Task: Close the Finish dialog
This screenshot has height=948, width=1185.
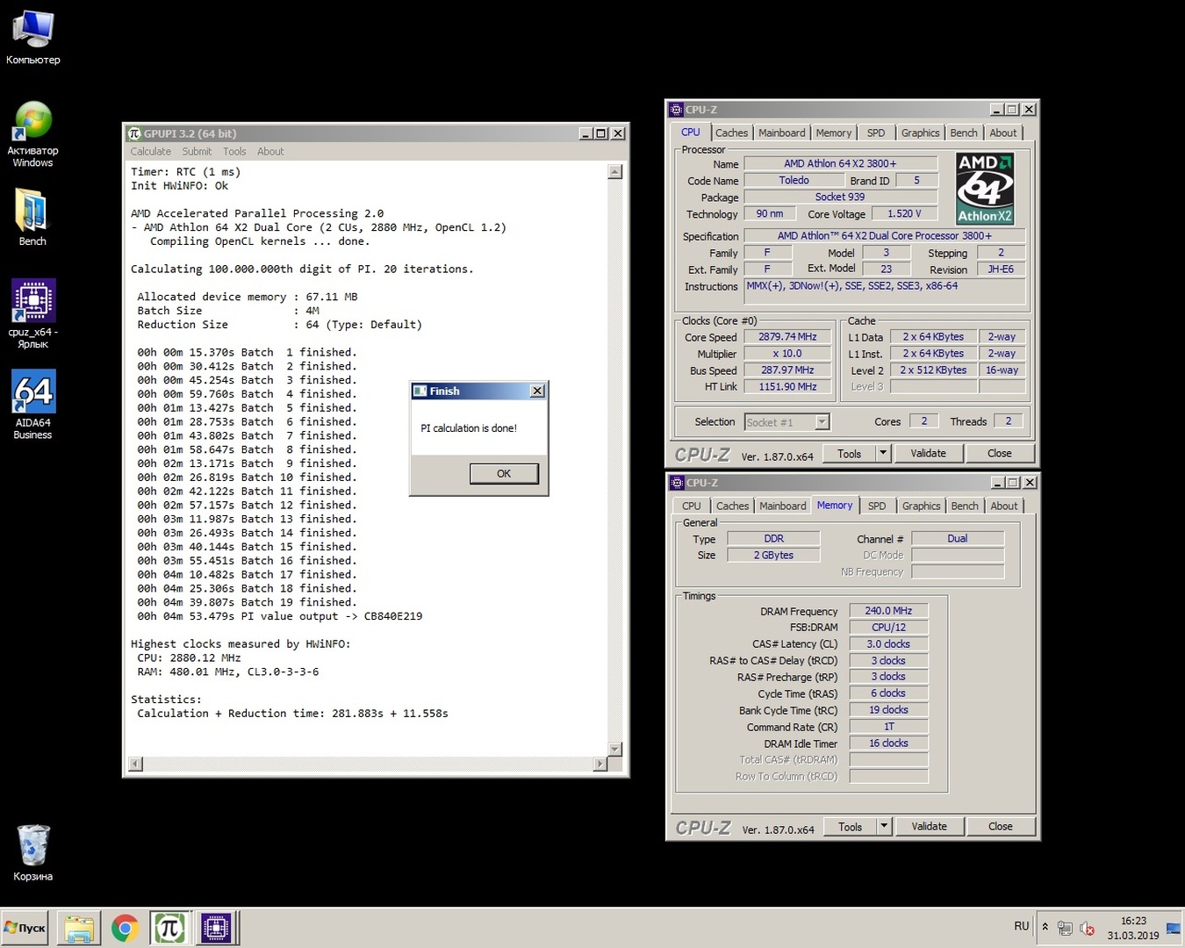Action: click(x=537, y=391)
